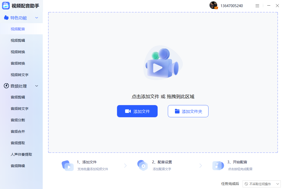Viewport: 282px width, 189px height.
Task: Click the play icon for step 1 添加文件
Action: point(67,166)
